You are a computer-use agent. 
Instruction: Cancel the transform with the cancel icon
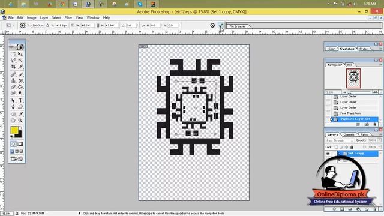pos(212,25)
